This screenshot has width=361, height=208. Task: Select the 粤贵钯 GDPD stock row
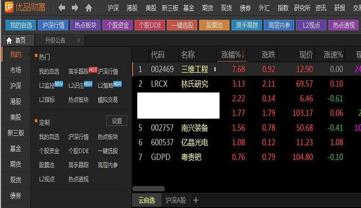(x=246, y=157)
